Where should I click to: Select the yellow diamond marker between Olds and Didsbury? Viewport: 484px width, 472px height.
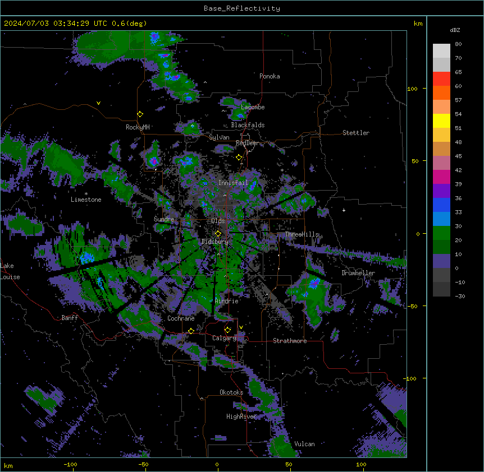tap(218, 234)
